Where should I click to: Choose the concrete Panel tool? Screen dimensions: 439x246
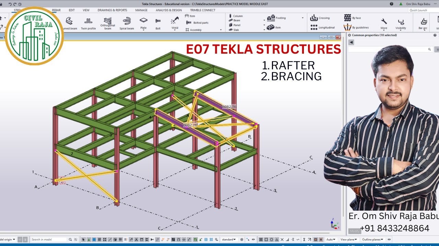(x=235, y=25)
